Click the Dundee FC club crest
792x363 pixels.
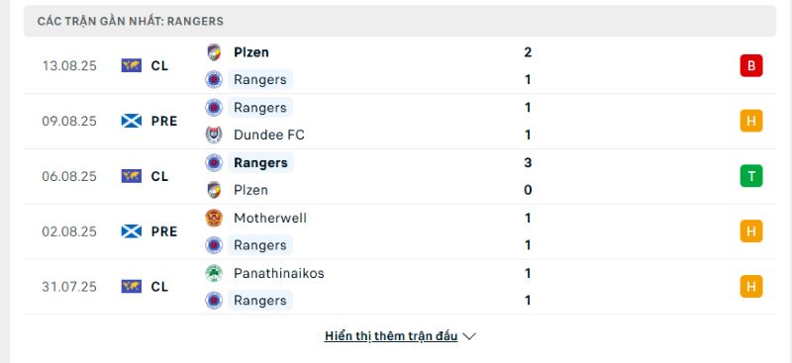point(214,135)
